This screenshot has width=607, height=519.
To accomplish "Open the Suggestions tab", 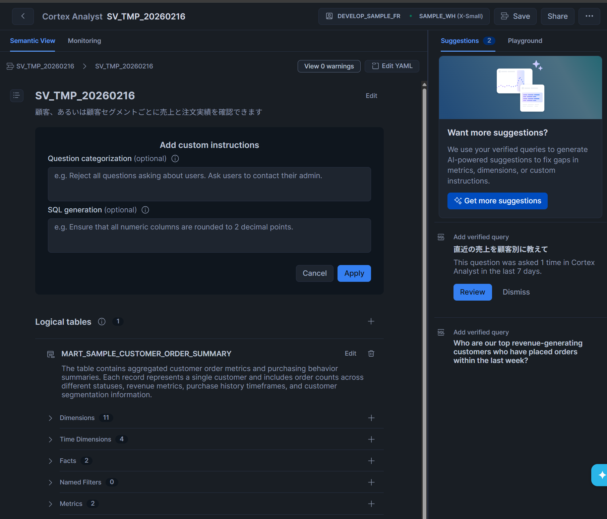I will tap(468, 41).
